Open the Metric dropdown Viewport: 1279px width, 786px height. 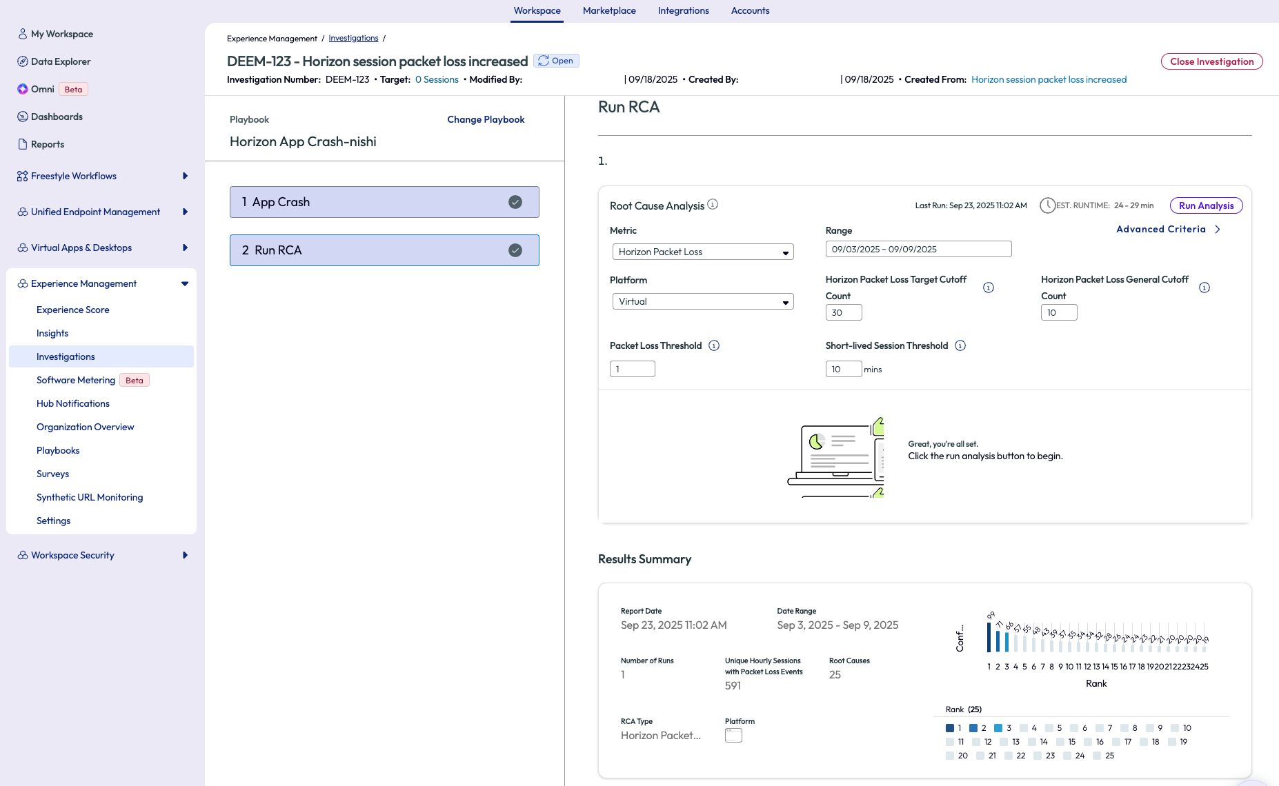tap(703, 252)
